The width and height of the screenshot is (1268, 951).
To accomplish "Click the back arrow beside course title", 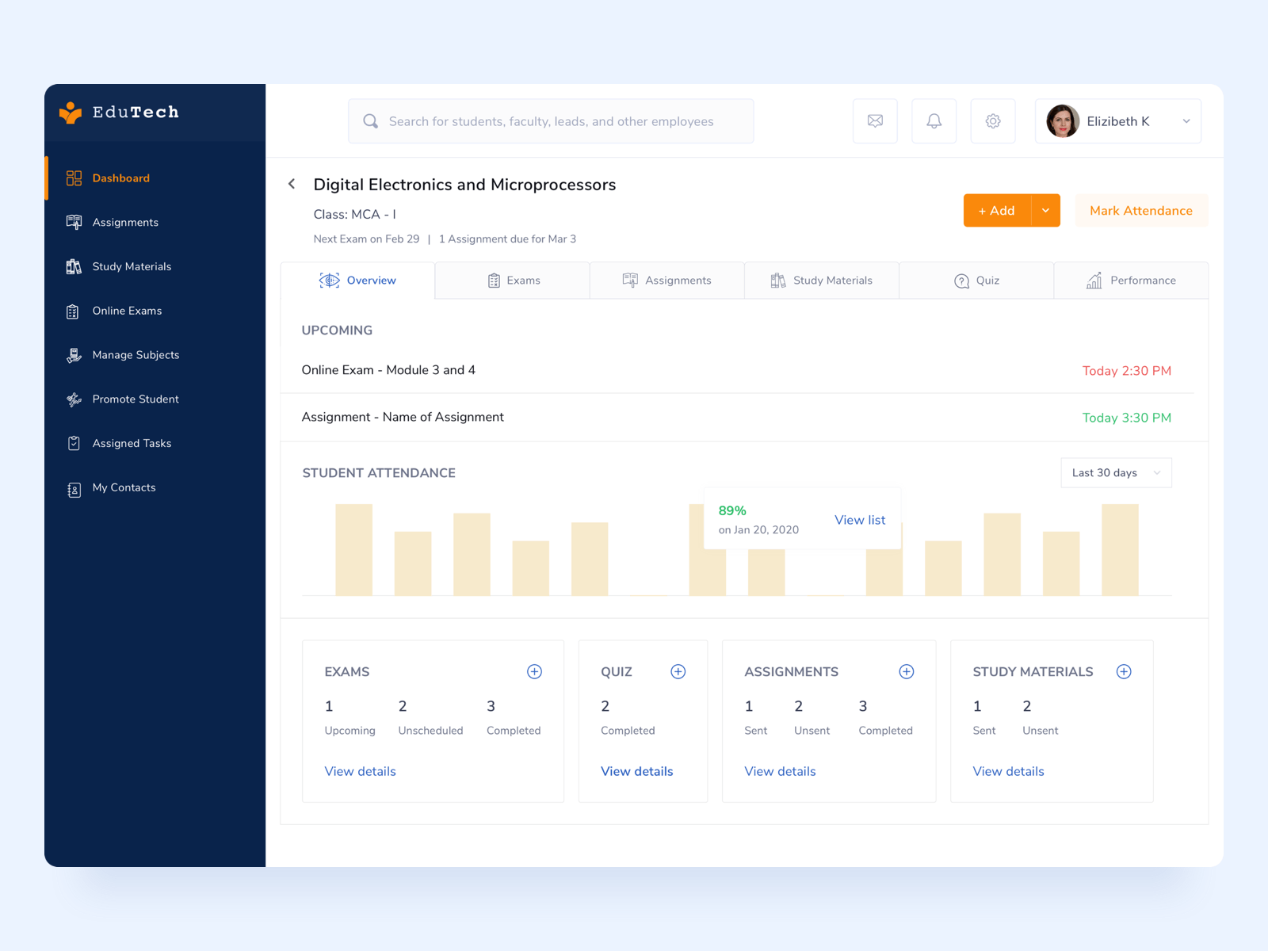I will coord(292,184).
